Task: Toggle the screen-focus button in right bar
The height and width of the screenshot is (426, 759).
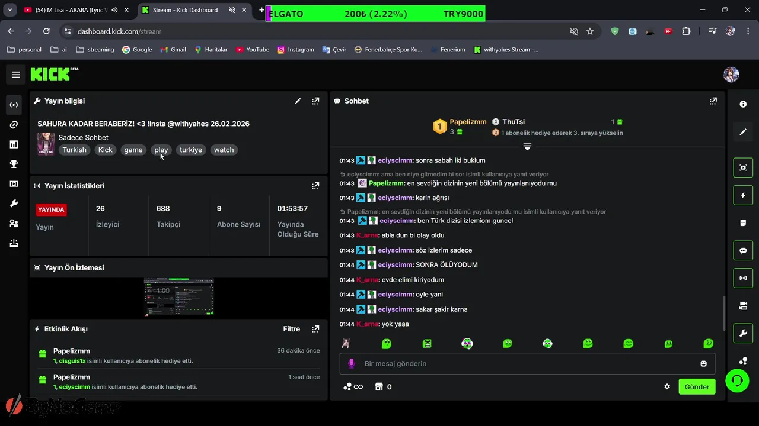Action: (x=743, y=167)
